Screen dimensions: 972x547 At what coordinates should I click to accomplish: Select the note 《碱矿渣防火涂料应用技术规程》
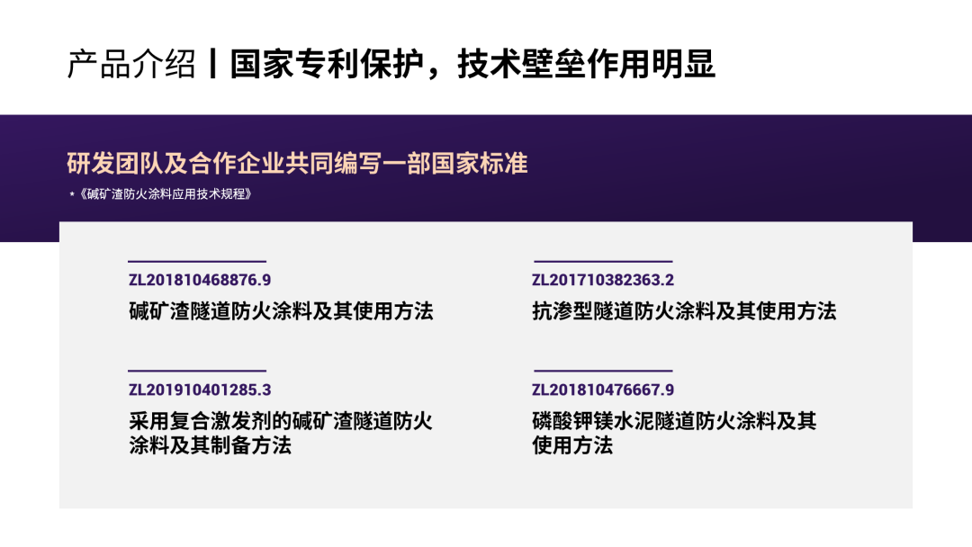(162, 191)
